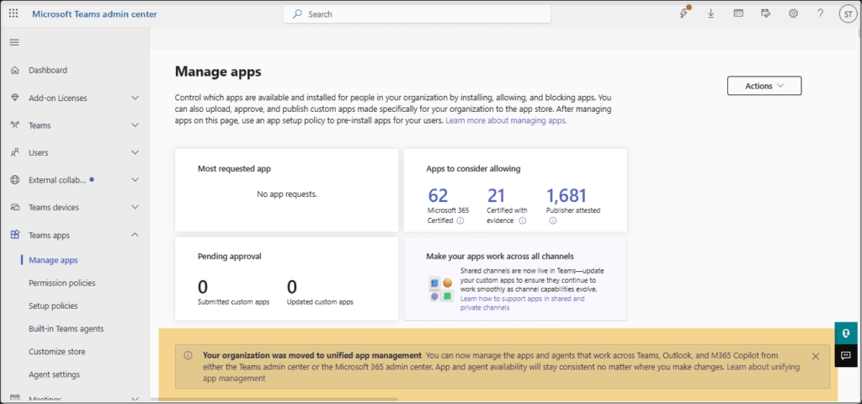Click the info icon beside Microsoft 365 Certified
The width and height of the screenshot is (862, 404).
[x=460, y=221]
